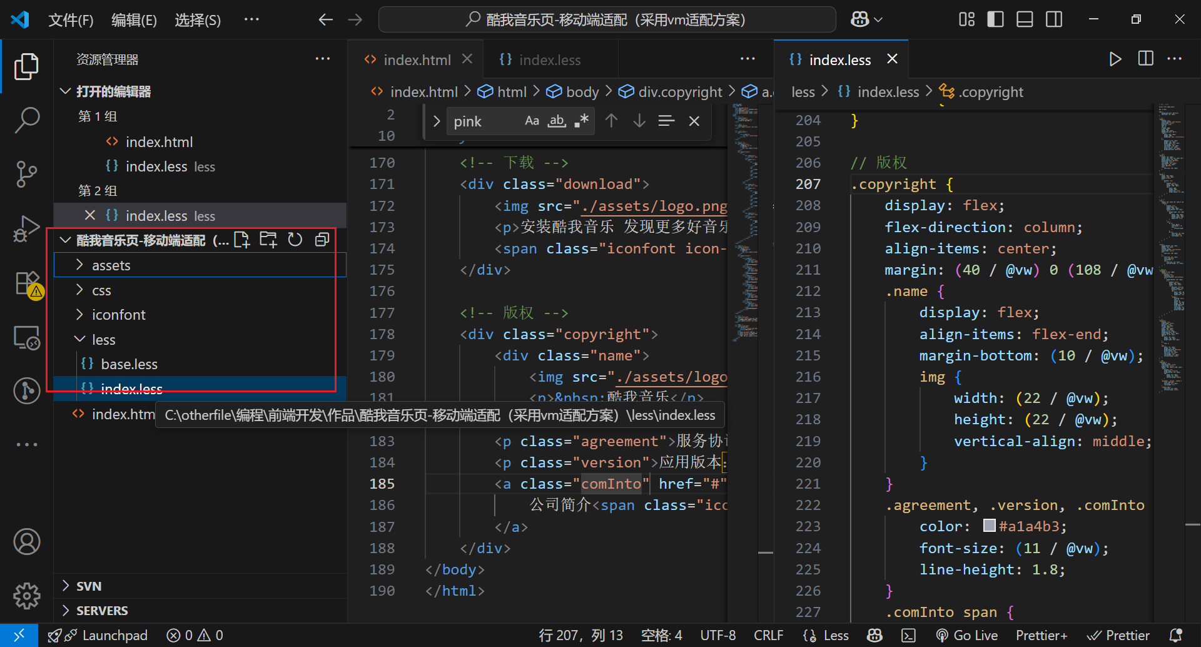Open the Accounts menu
Viewport: 1201px width, 647px height.
(x=26, y=542)
